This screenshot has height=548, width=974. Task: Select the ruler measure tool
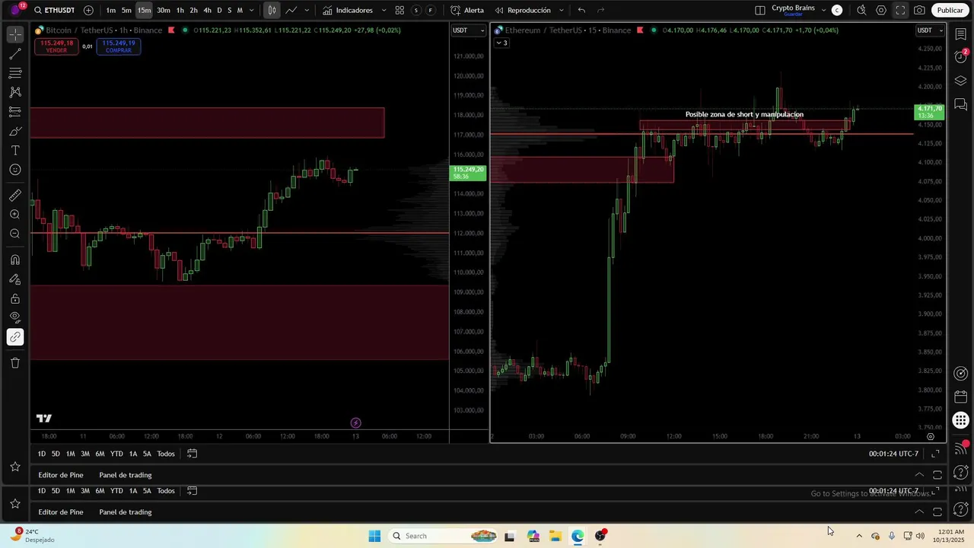point(15,196)
